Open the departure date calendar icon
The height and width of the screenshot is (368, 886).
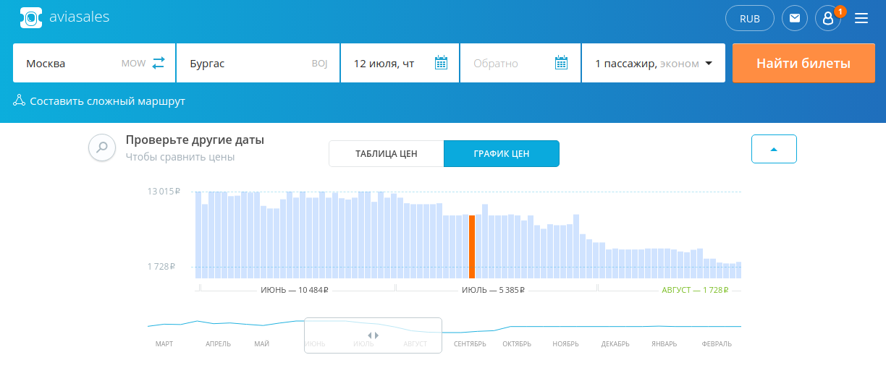pos(441,63)
